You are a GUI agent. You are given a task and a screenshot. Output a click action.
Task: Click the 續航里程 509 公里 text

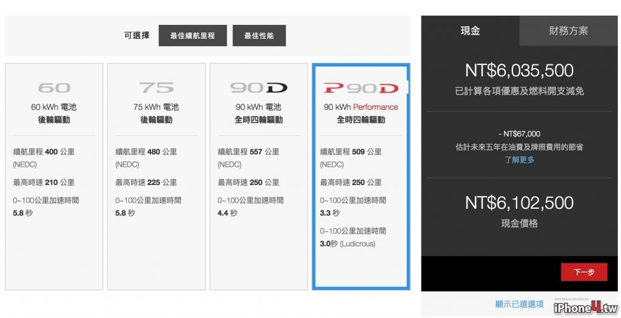[351, 152]
